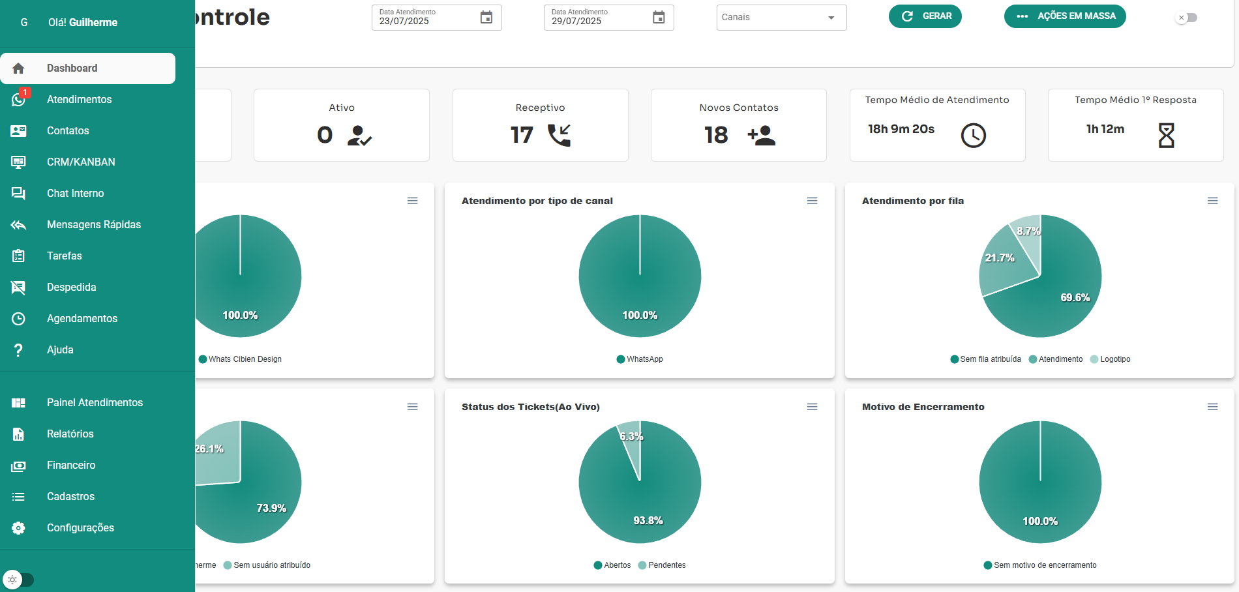Click the Mensagens Rápidas reply-all icon
Viewport: 1239px width, 592px height.
pyautogui.click(x=18, y=225)
